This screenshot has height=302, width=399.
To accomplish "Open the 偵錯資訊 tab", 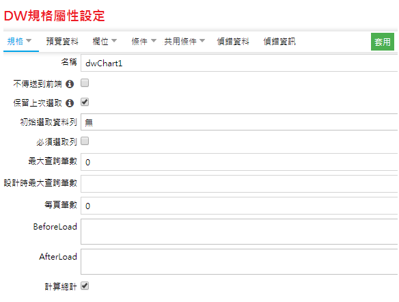I will (279, 42).
